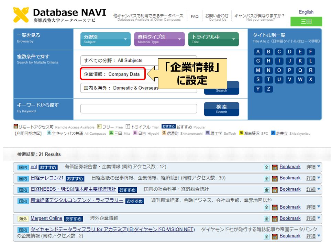Open letter F title list

[311, 52]
